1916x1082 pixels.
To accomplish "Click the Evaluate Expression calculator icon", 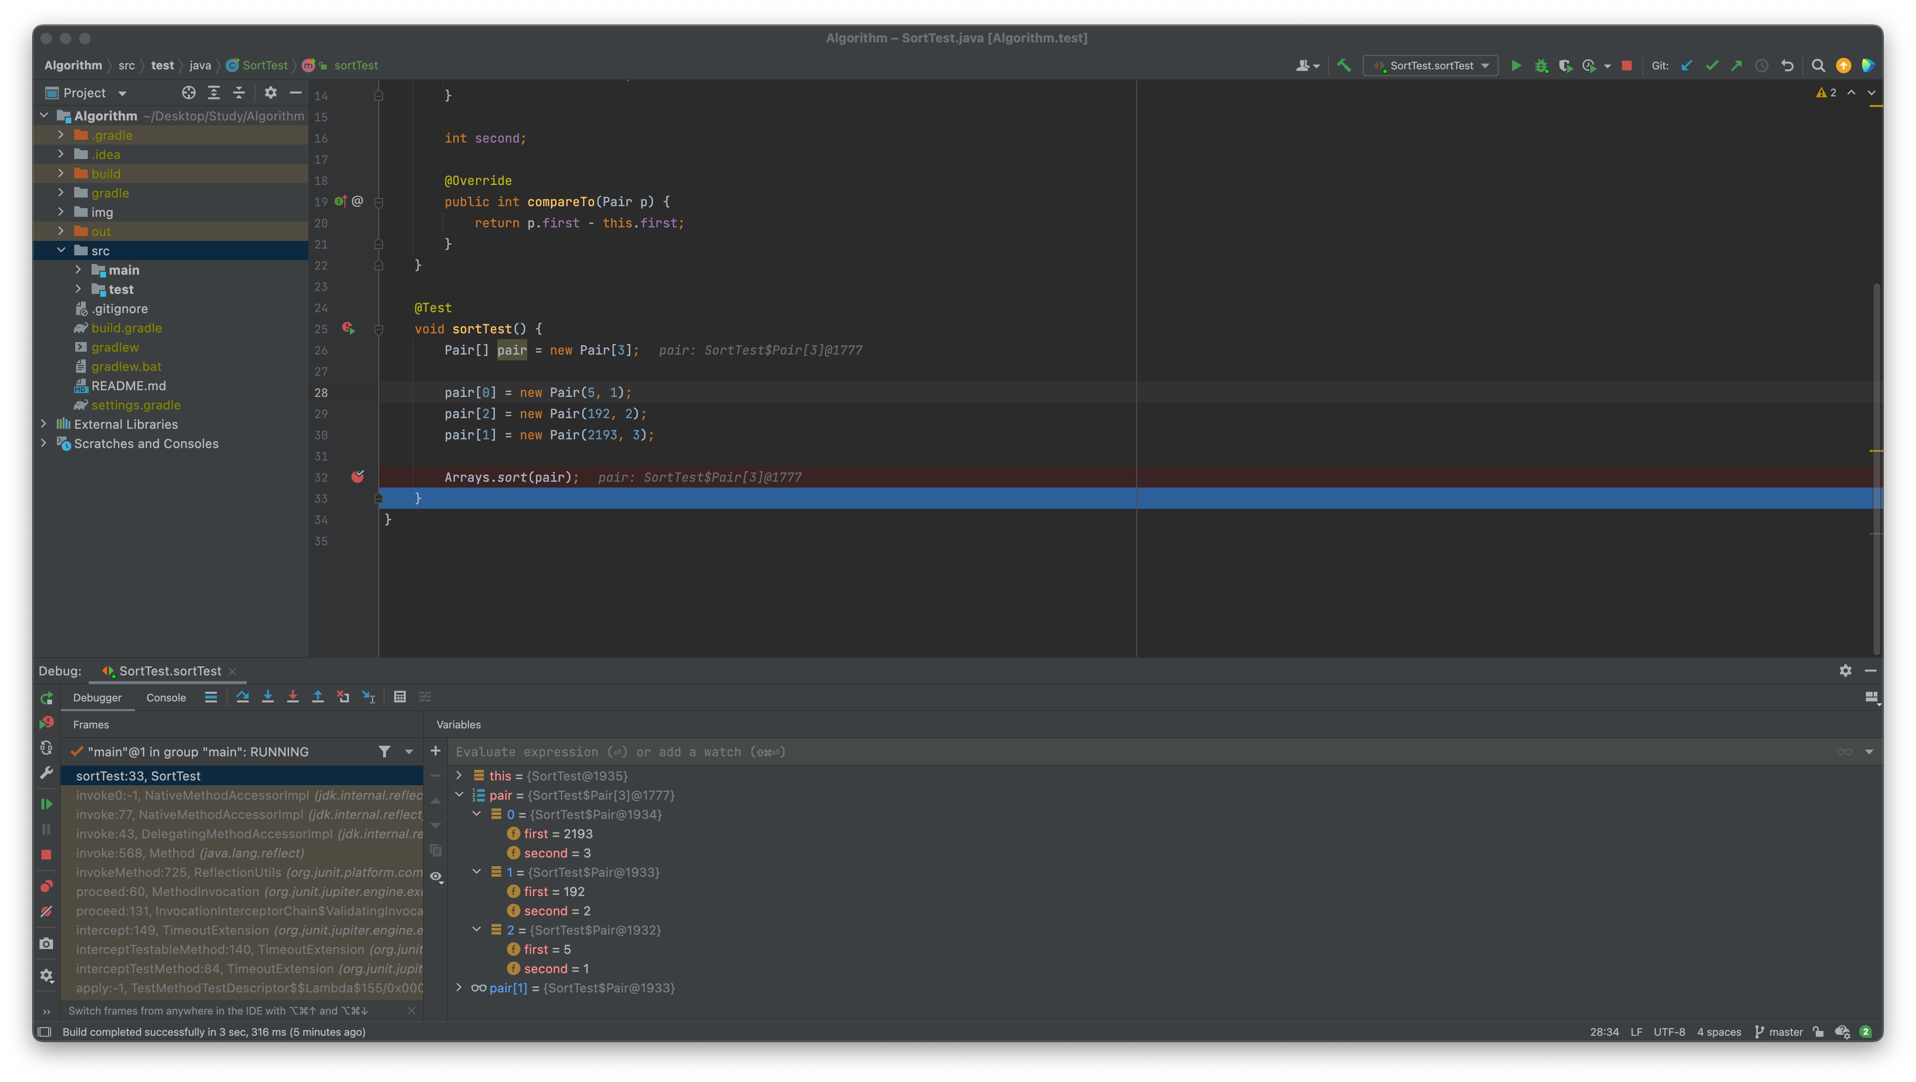I will (399, 697).
